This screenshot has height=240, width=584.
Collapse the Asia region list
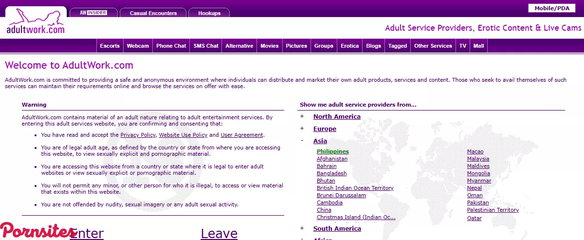(x=302, y=141)
